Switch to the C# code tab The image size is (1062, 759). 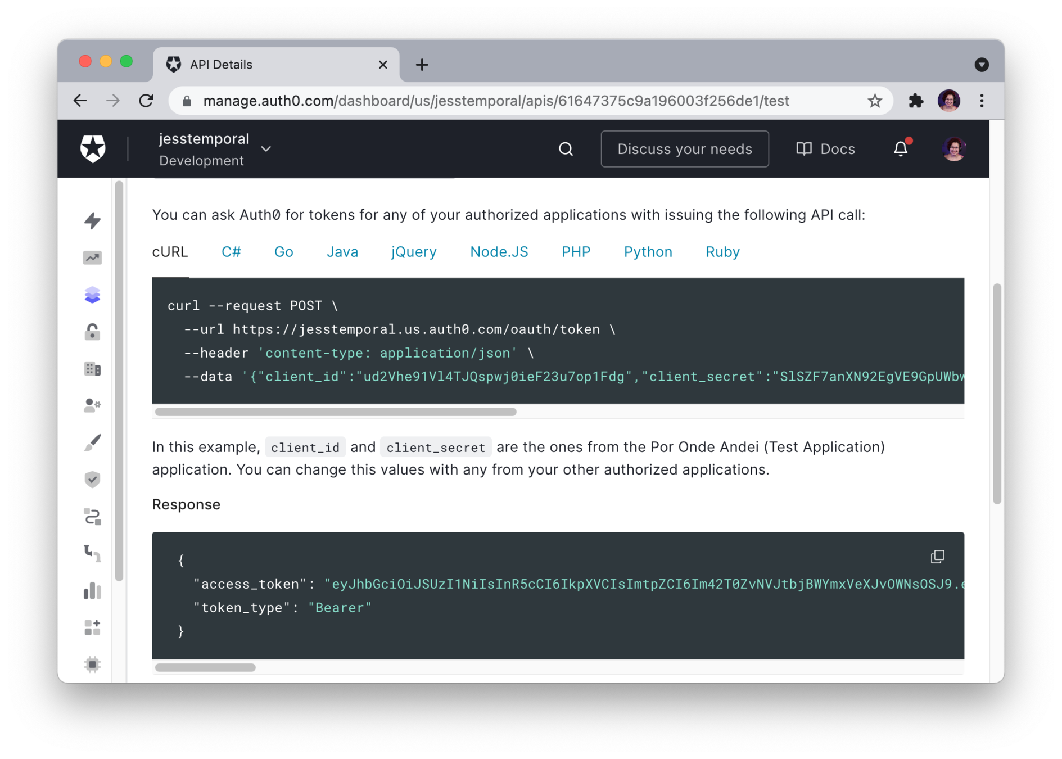click(231, 252)
